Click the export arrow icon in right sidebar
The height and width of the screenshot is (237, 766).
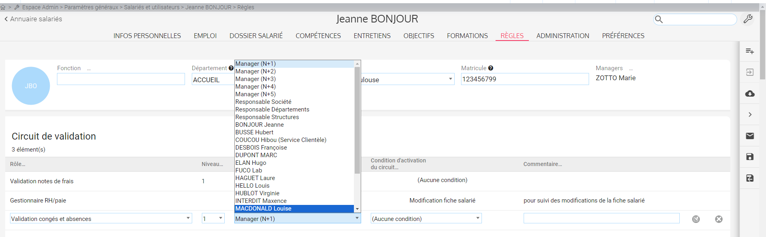(750, 72)
